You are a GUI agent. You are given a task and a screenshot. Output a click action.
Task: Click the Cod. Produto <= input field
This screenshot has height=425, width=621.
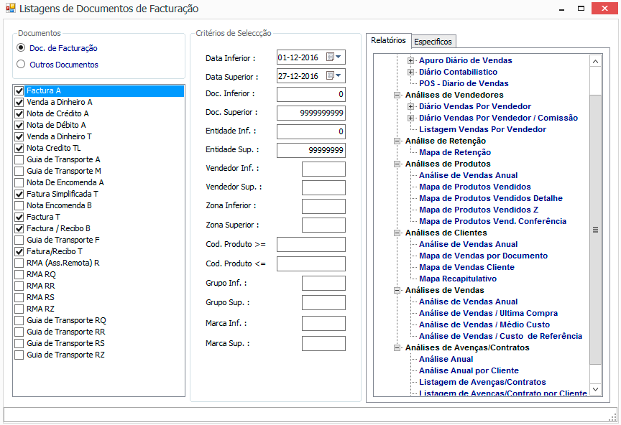[311, 264]
